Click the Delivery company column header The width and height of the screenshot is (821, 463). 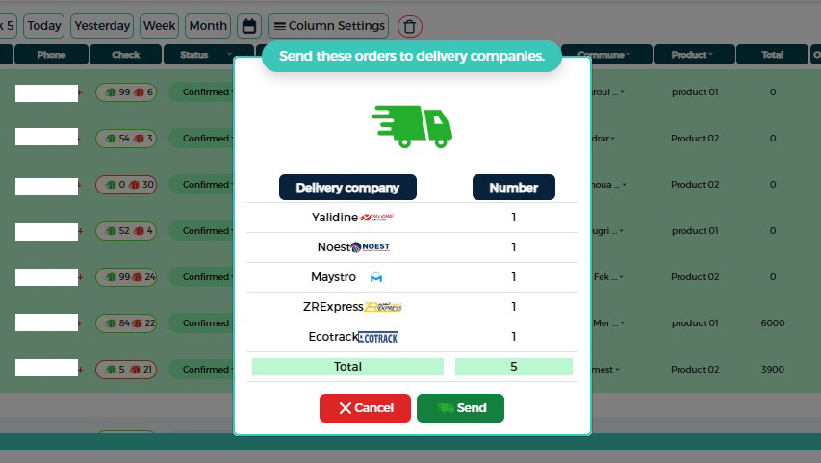346,188
